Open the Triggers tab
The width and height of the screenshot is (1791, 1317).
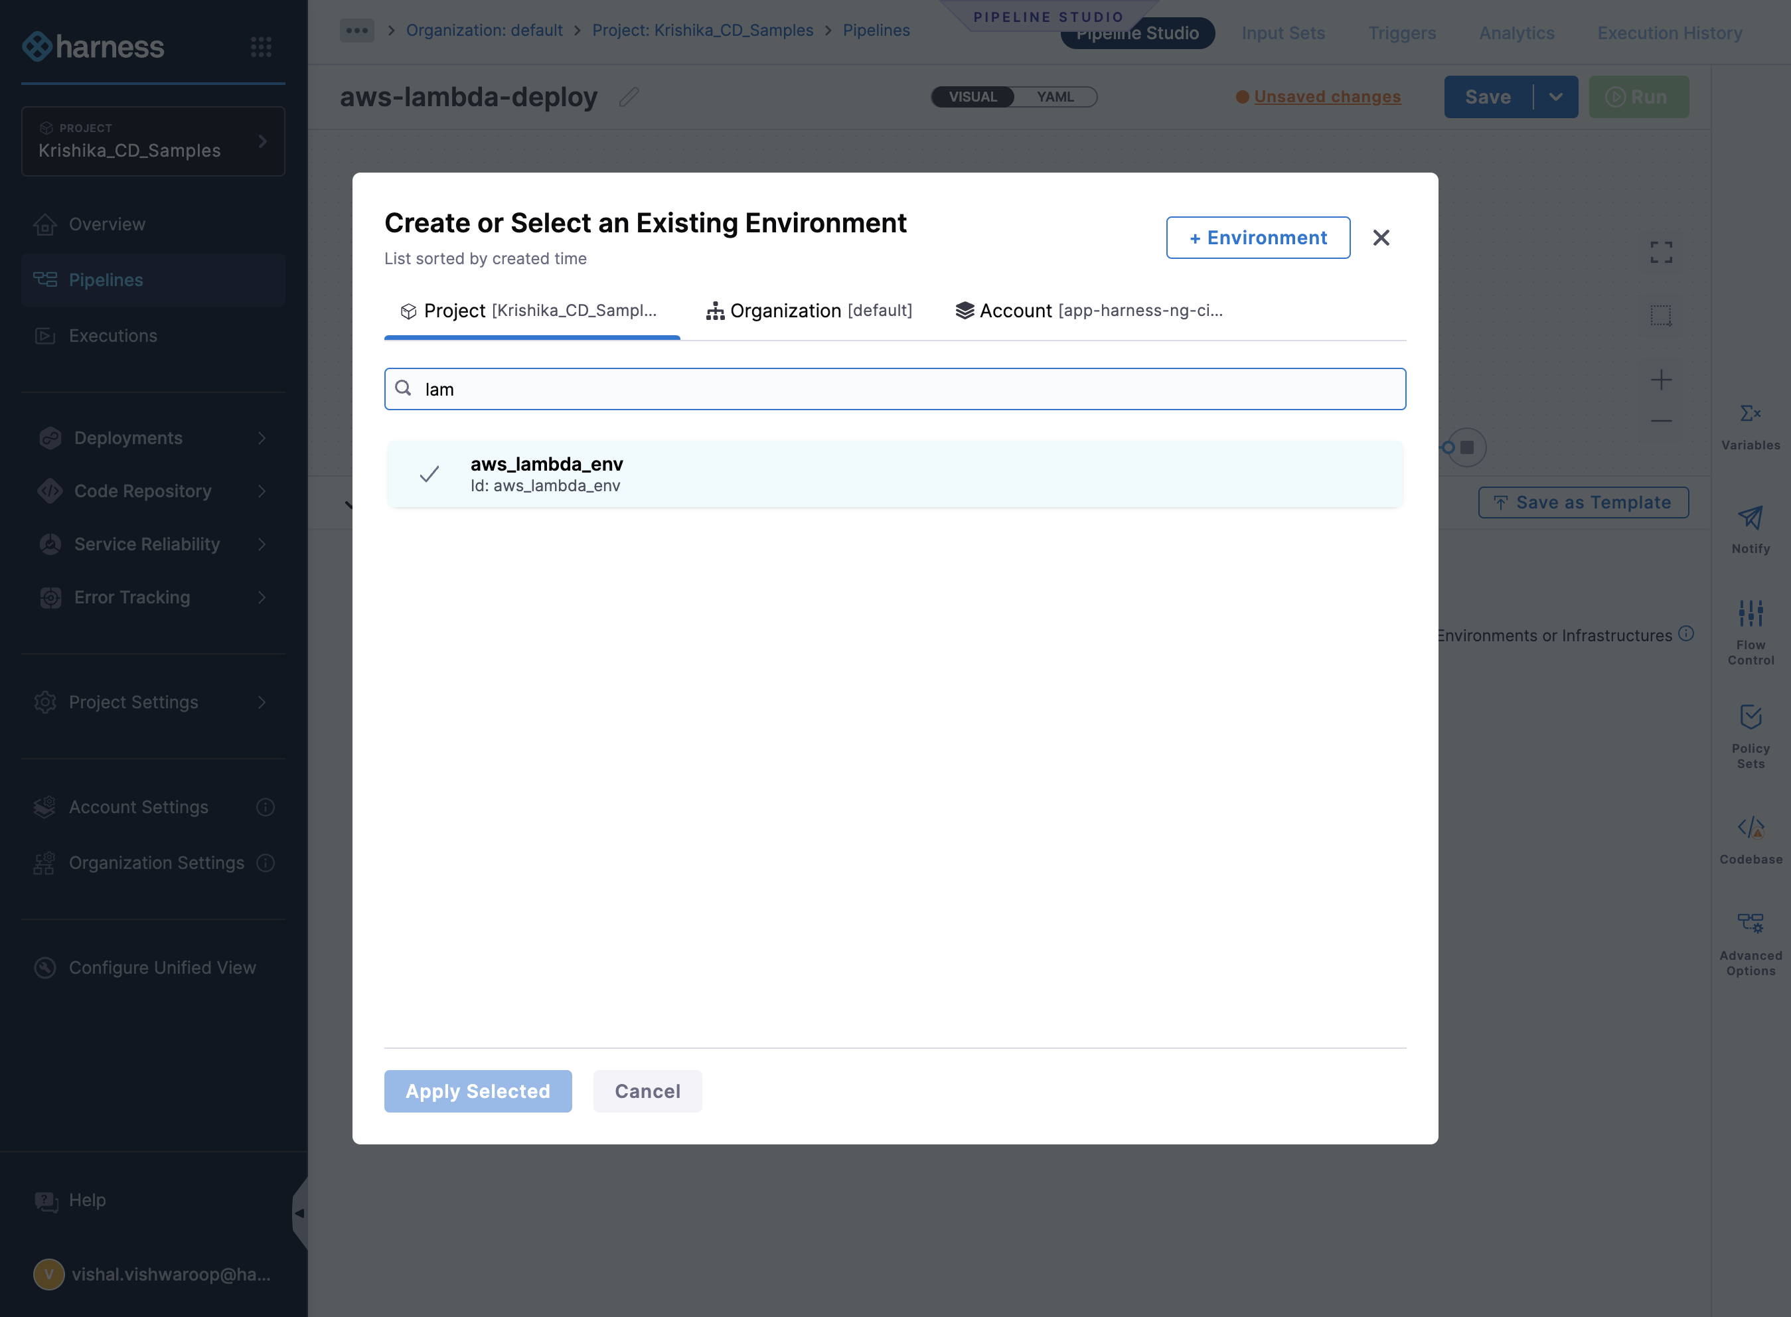tap(1402, 33)
